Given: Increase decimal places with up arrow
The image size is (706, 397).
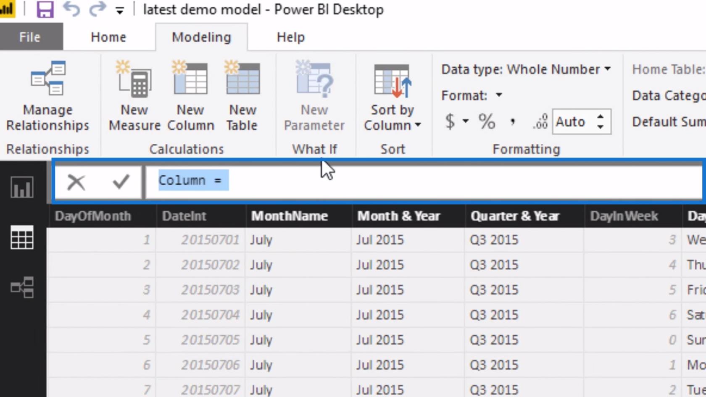Looking at the screenshot, I should (x=601, y=117).
